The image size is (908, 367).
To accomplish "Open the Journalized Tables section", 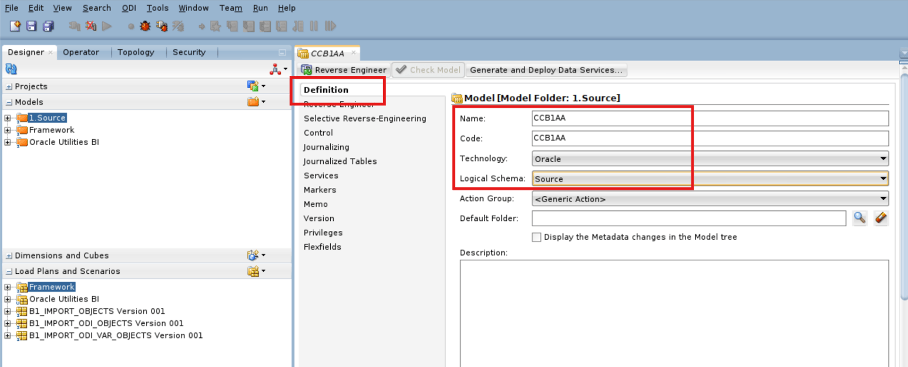I will coord(340,161).
